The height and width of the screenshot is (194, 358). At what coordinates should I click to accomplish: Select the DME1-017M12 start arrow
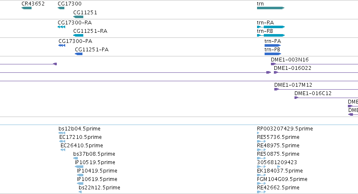pos(276,89)
